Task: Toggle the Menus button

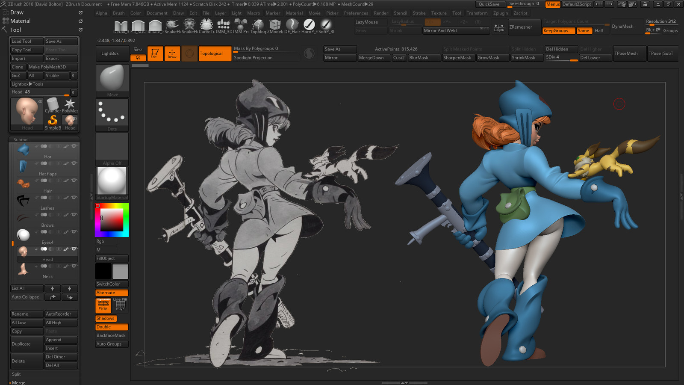Action: 553,4
